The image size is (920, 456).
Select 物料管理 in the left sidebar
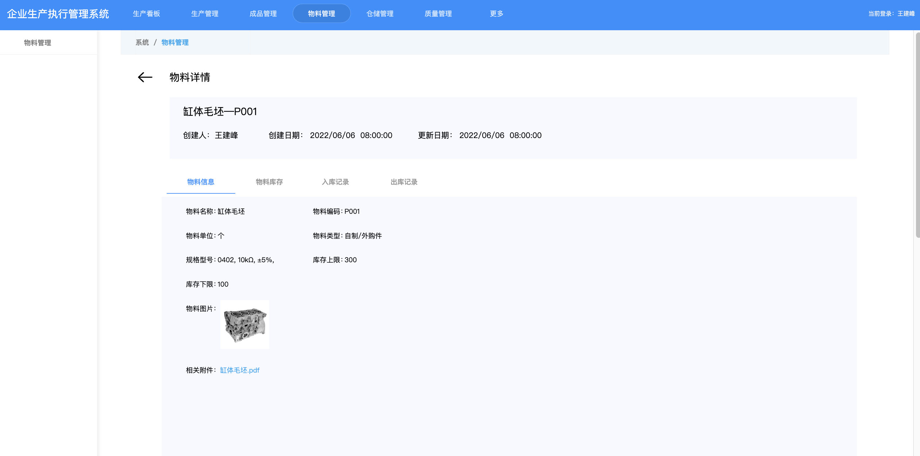(x=38, y=43)
